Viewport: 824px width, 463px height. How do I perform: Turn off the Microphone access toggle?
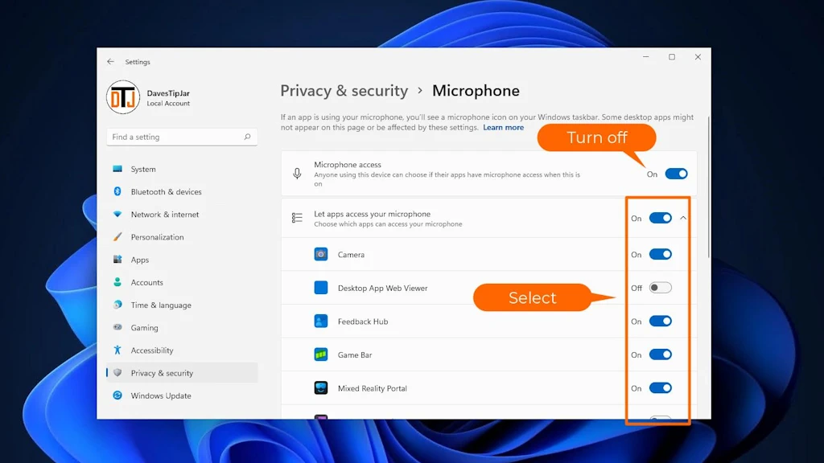point(676,174)
